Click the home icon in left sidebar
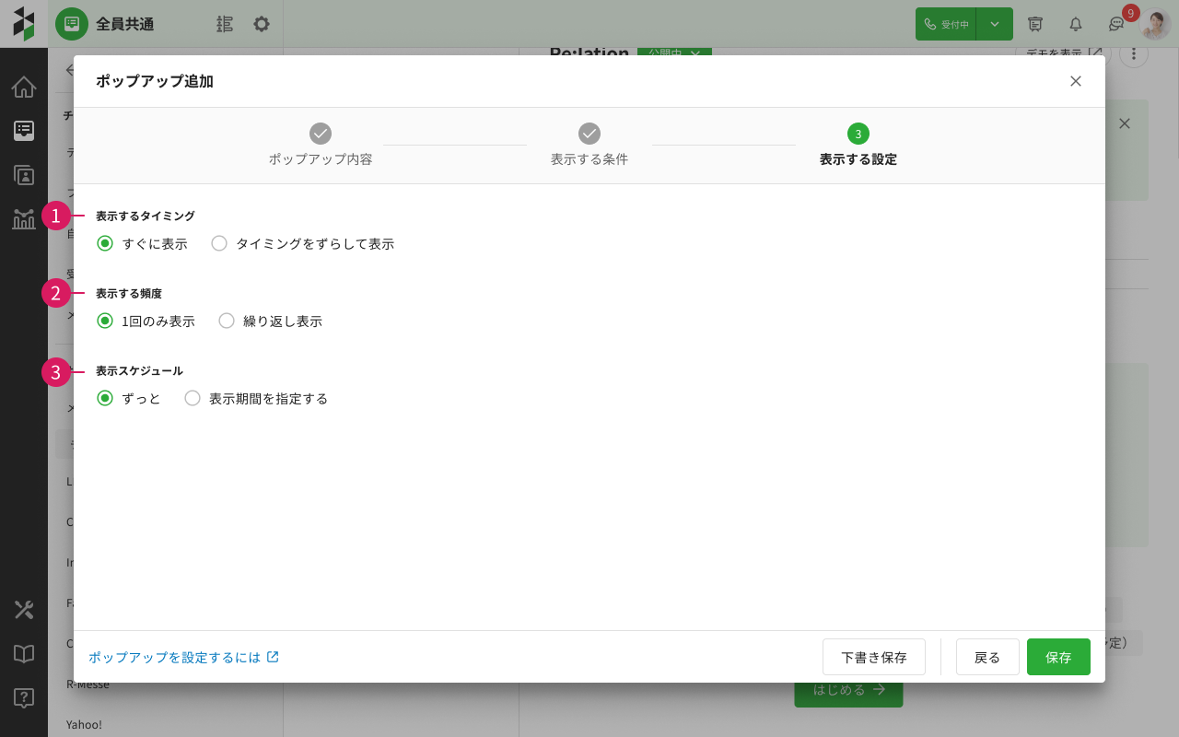 point(24,88)
